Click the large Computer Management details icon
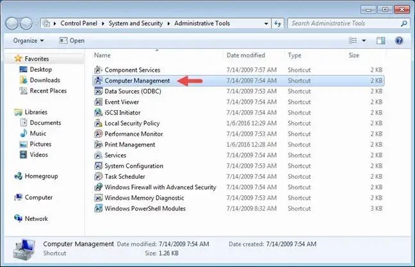Image resolution: width=415 pixels, height=267 pixels. [24, 249]
